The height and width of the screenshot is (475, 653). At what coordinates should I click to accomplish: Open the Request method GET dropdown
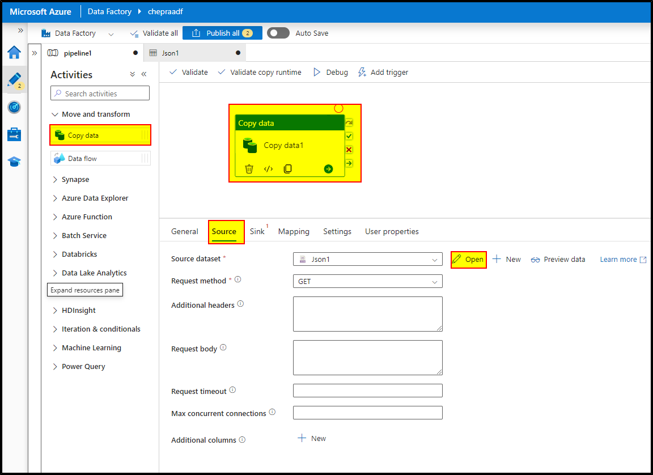368,281
